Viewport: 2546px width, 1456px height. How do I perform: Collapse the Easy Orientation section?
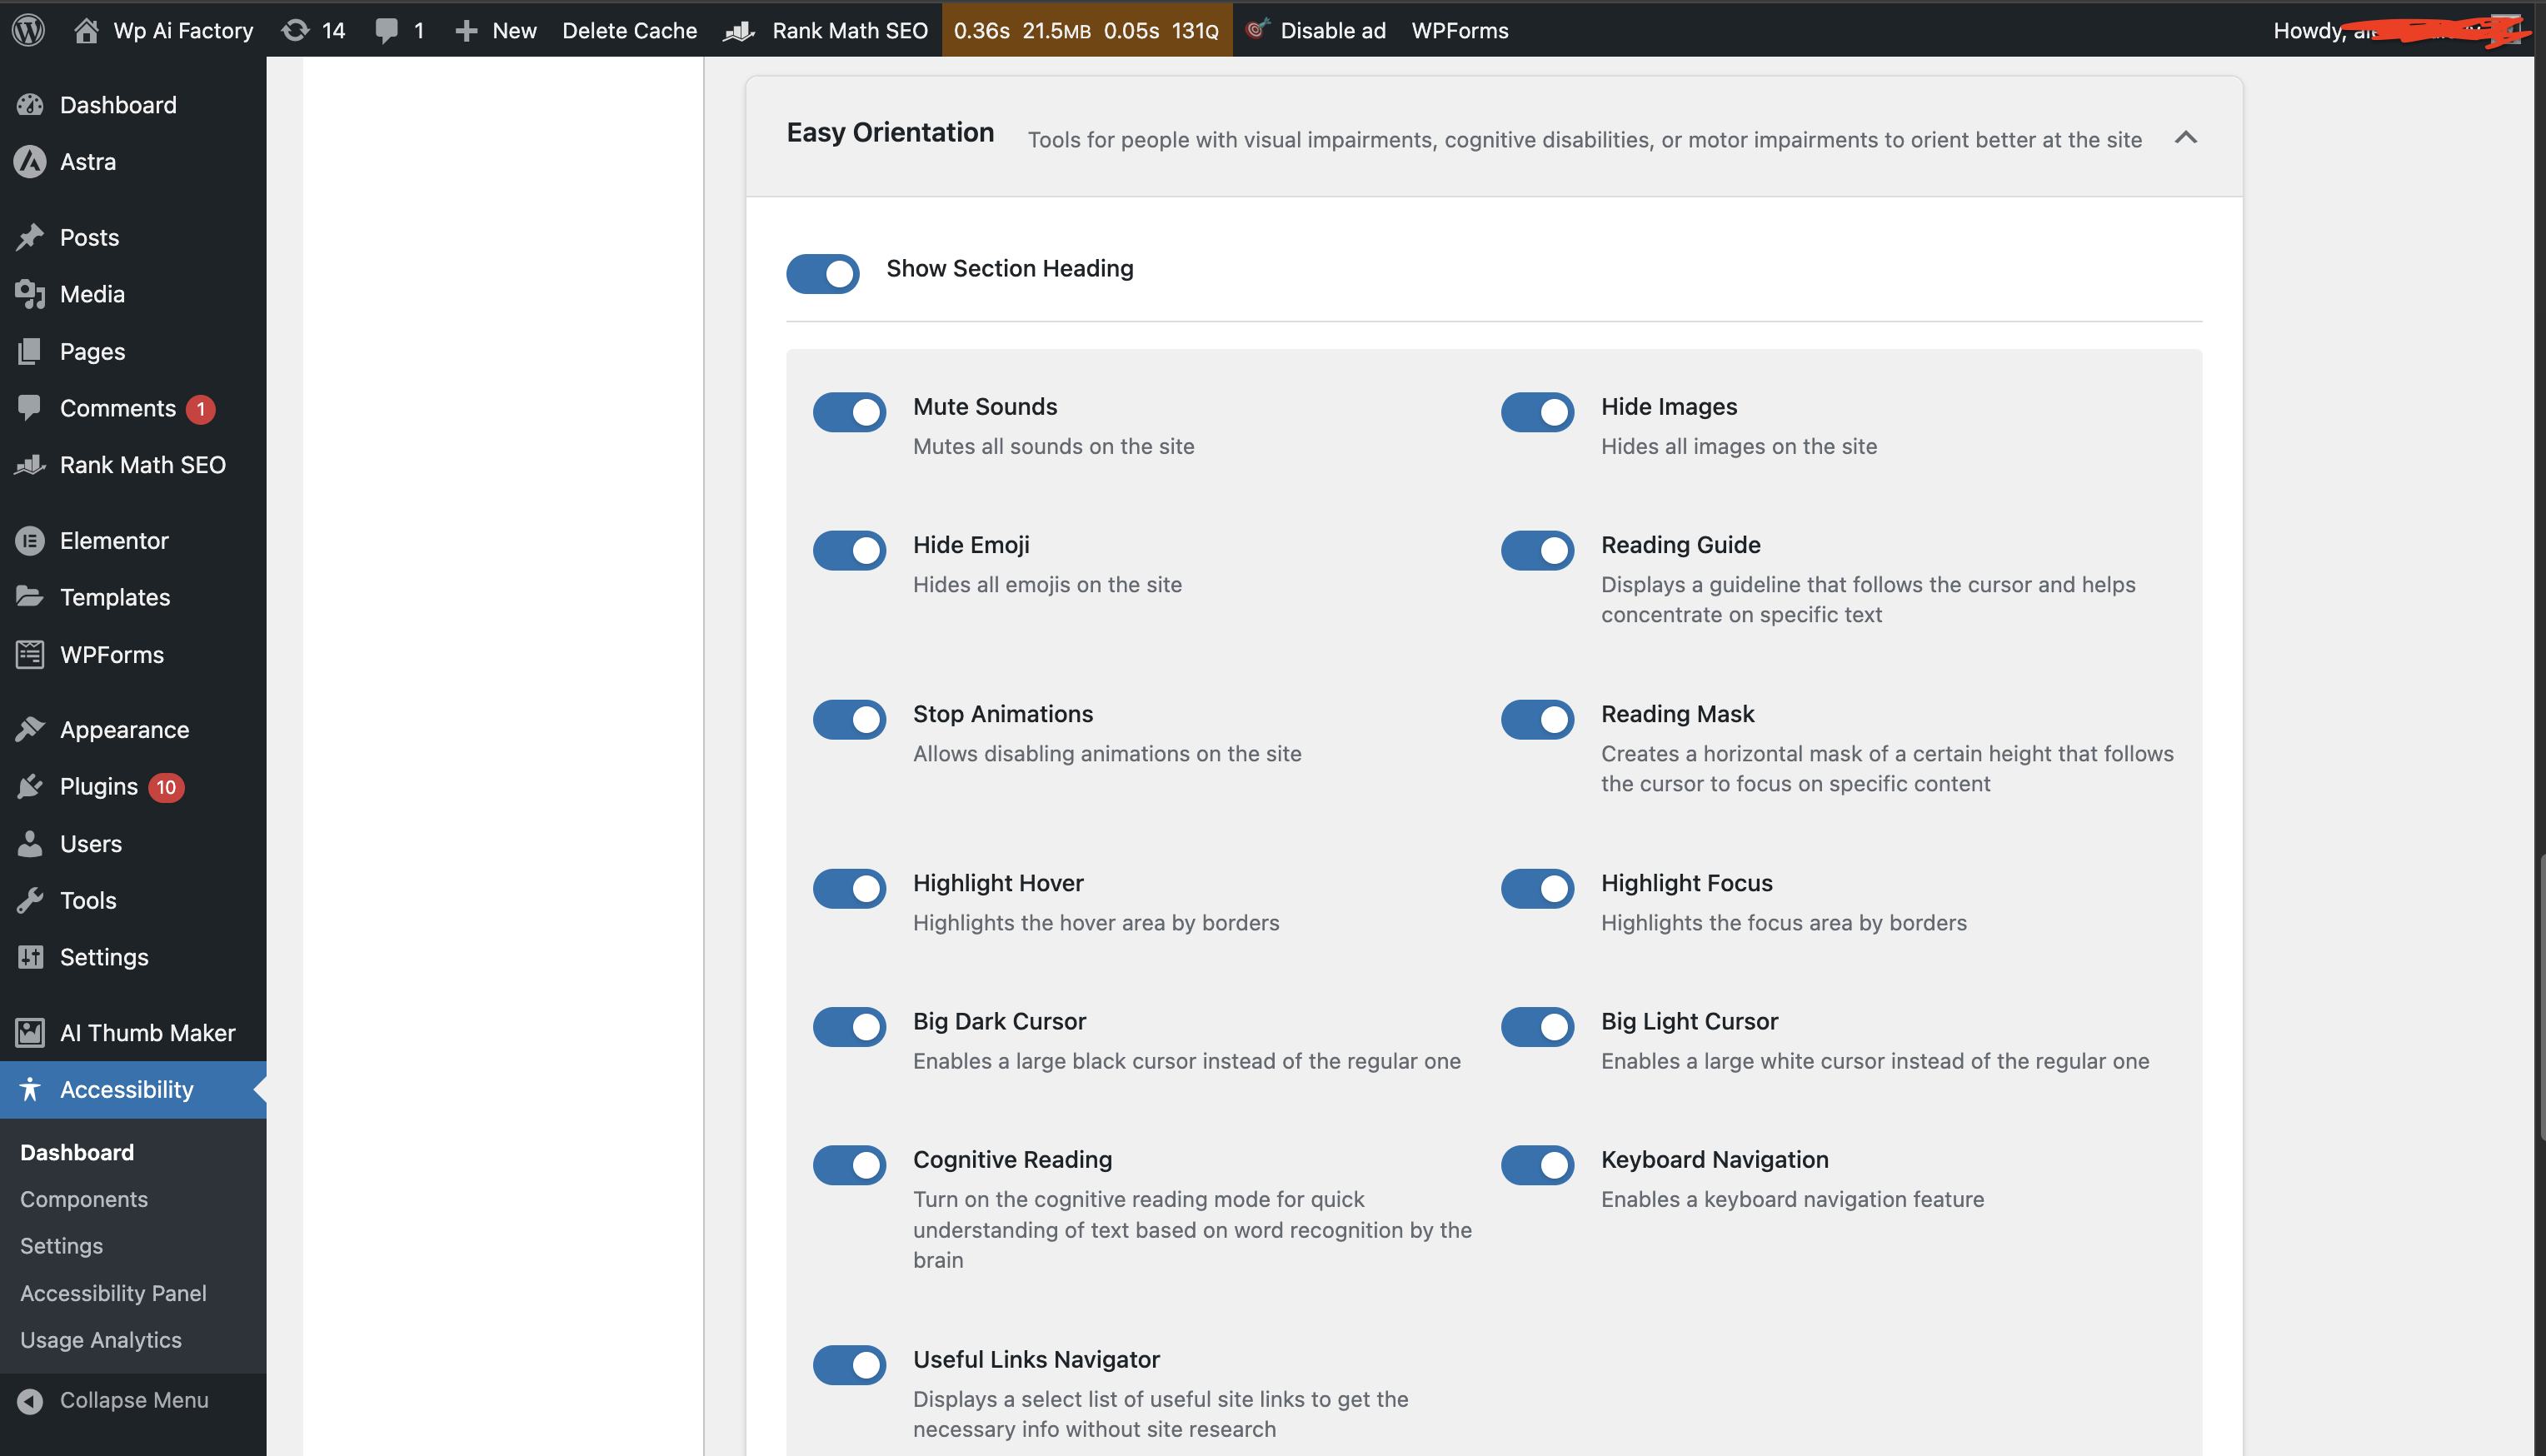pos(2186,139)
